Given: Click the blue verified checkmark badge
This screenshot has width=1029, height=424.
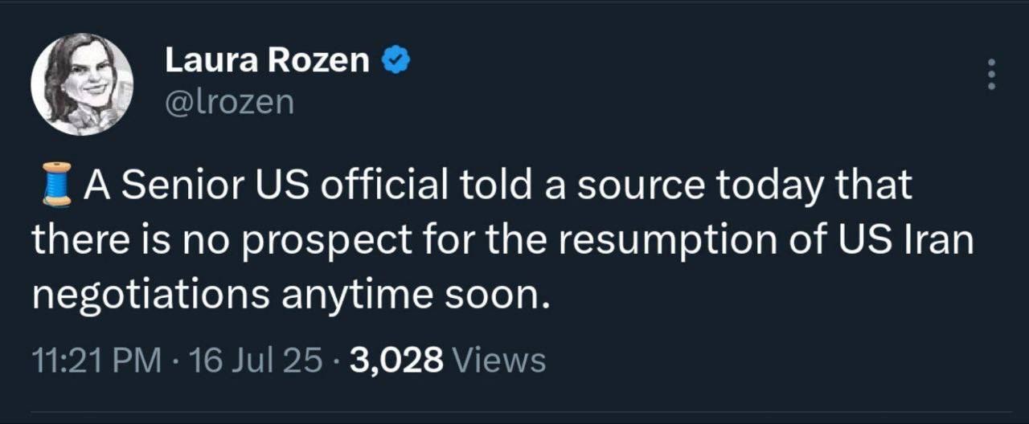Looking at the screenshot, I should [398, 60].
